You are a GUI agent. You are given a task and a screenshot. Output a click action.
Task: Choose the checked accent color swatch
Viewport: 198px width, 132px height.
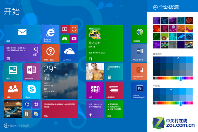tap(170, 92)
